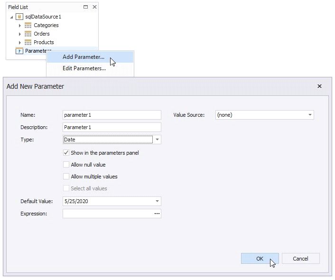This screenshot has width=335, height=280.
Task: Expand the Categories tree node
Action: pyautogui.click(x=20, y=26)
